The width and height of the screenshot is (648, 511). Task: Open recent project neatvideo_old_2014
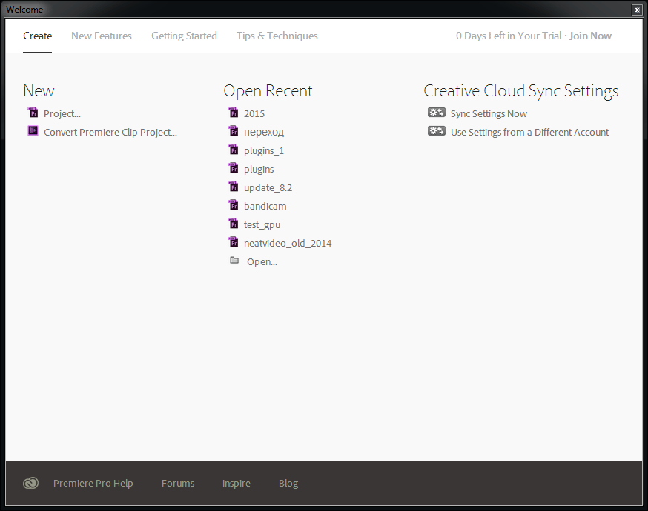288,243
